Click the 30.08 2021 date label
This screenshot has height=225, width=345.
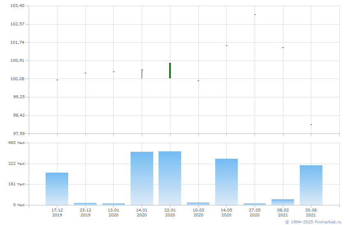(311, 212)
